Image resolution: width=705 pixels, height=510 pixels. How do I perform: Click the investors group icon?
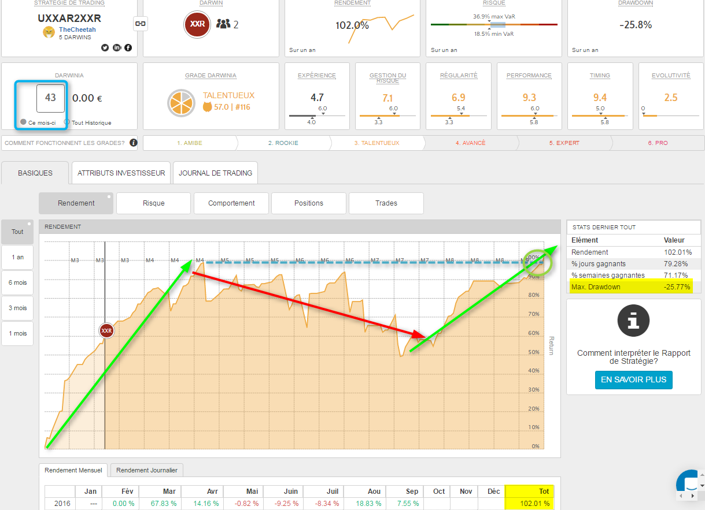223,24
